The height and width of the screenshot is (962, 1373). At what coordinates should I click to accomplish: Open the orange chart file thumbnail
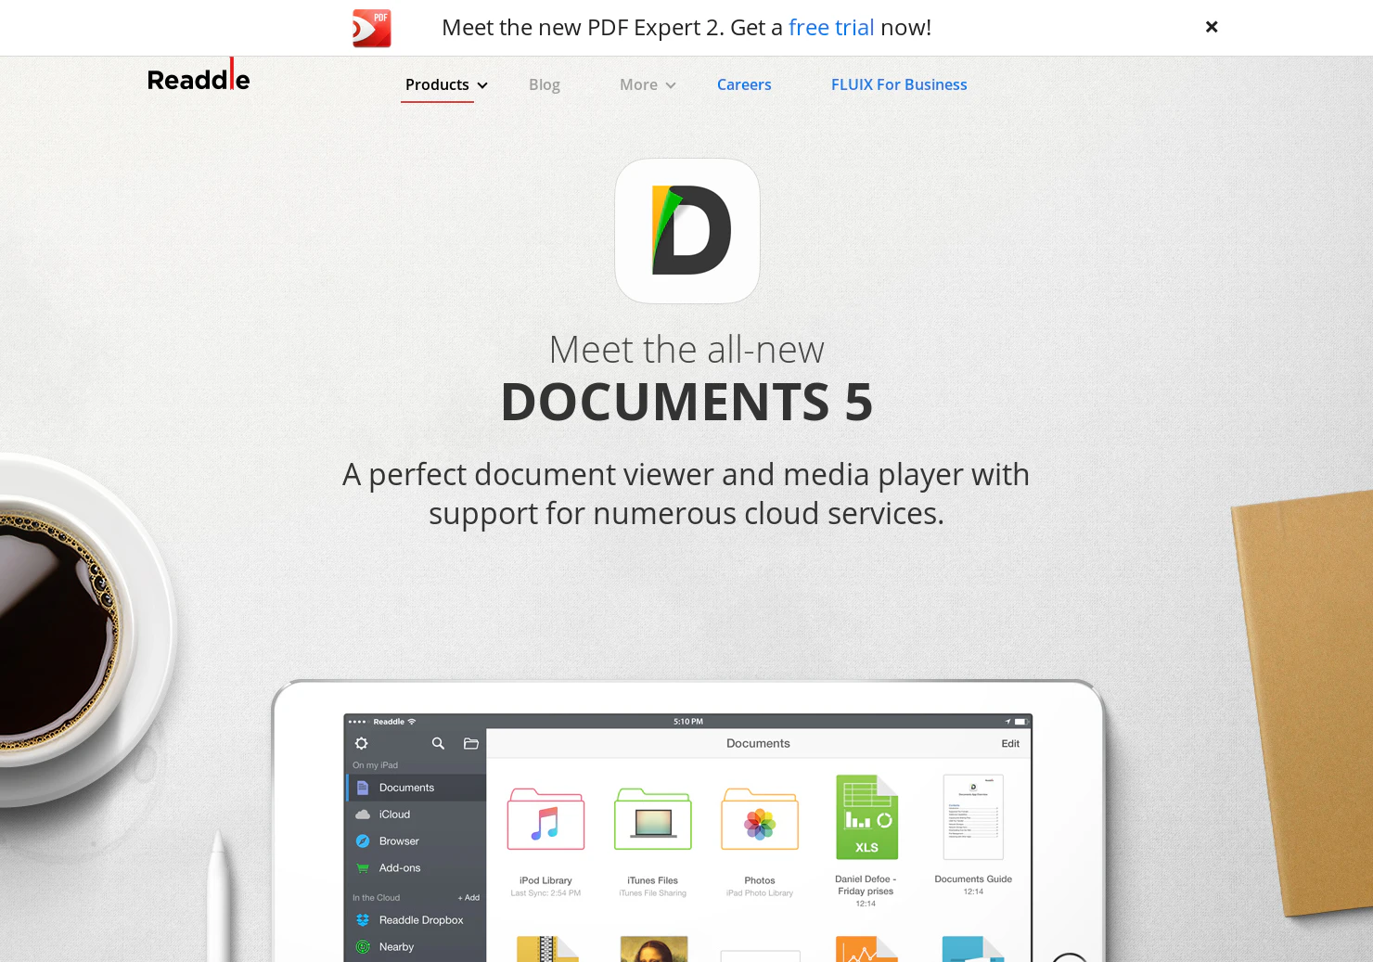click(x=866, y=948)
